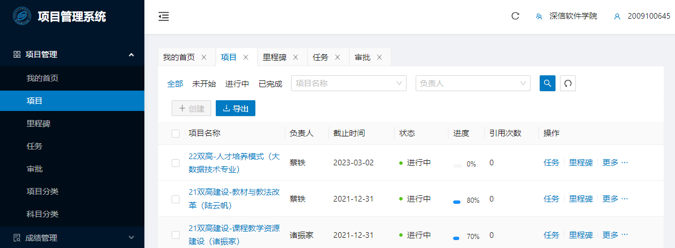Close the 审批 tab using its X icon
Viewport: 675px width, 248px height.
coord(379,57)
